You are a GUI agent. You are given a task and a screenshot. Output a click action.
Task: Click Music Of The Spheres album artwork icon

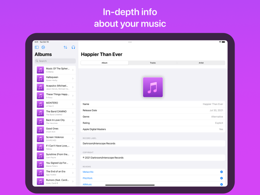tap(41, 70)
